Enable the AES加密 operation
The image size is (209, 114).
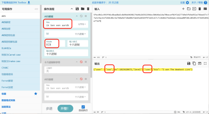[81, 79]
